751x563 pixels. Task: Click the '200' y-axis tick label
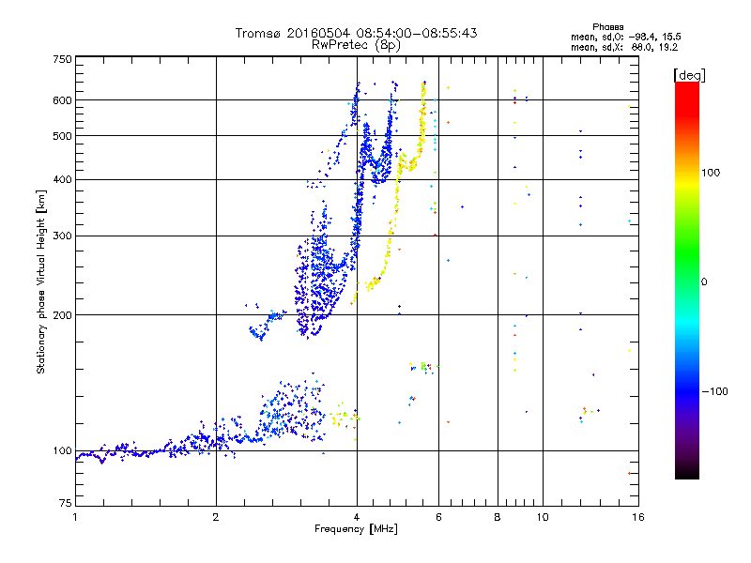point(63,315)
